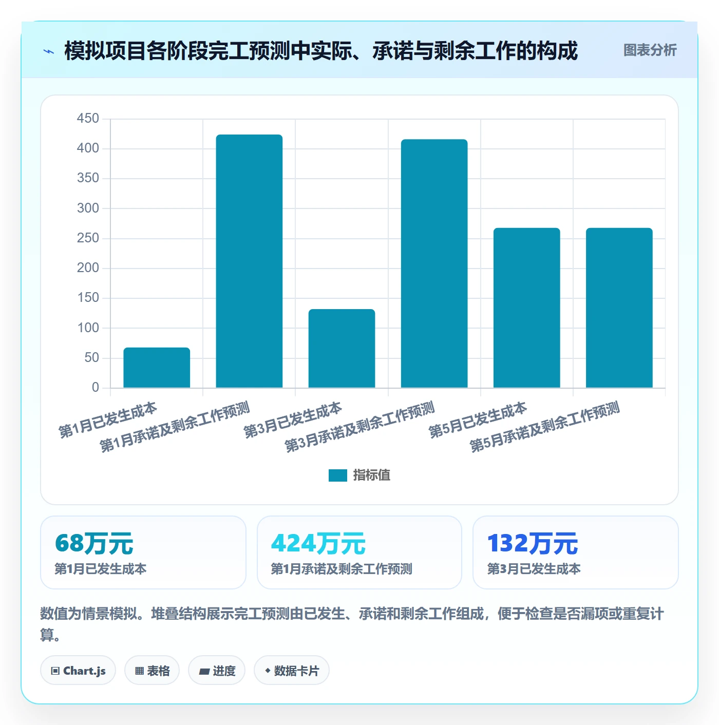Click the diamond icon in 数据卡片 tag
Viewport: 719px width, 725px height.
click(268, 671)
